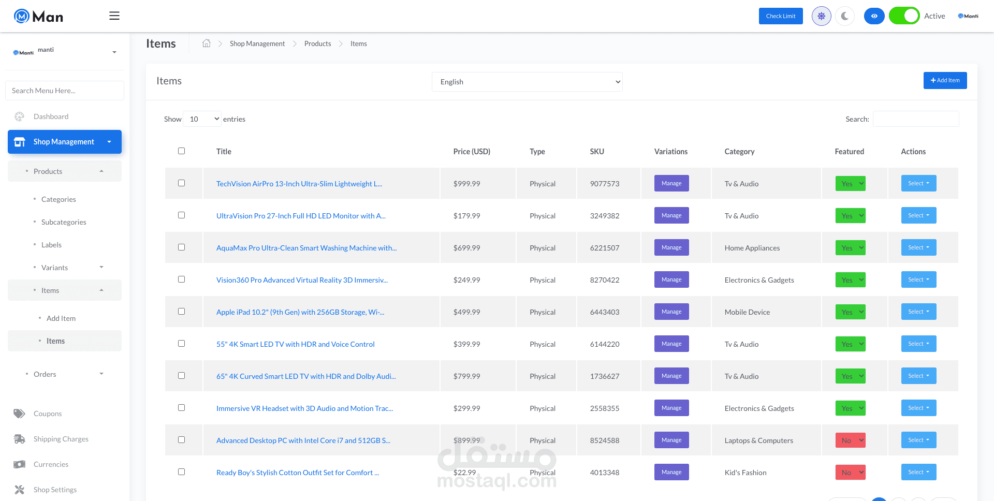Check the select-all header checkbox
994x501 pixels.
click(181, 151)
